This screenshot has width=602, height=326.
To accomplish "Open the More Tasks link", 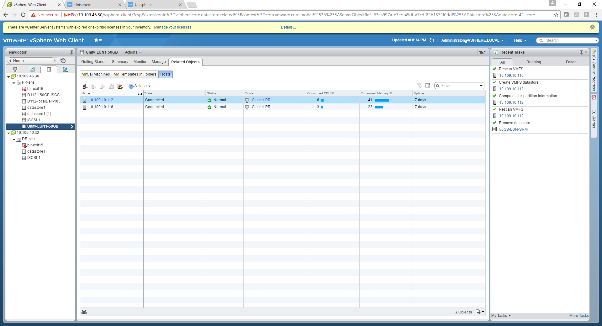I will coord(578,316).
